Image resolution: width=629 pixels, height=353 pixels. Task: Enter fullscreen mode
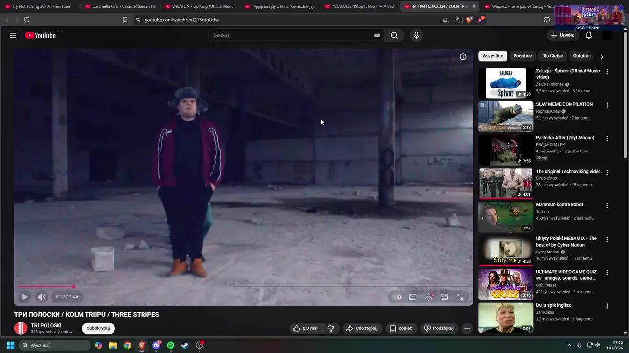(460, 297)
